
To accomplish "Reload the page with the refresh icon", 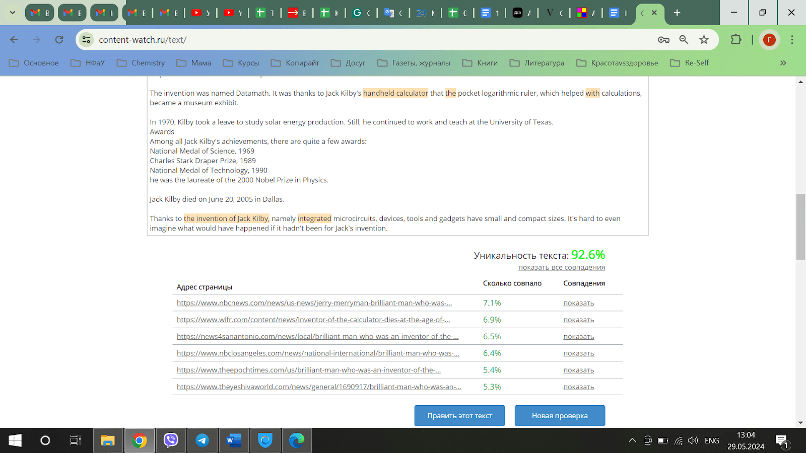I will point(59,40).
